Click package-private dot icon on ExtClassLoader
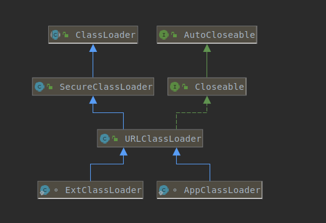326x223 pixels. (x=56, y=190)
